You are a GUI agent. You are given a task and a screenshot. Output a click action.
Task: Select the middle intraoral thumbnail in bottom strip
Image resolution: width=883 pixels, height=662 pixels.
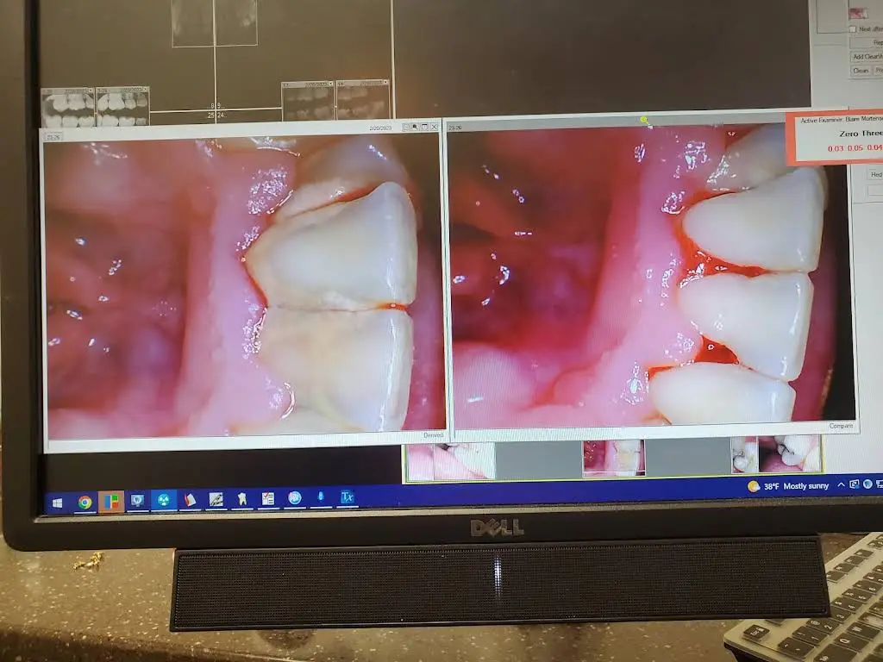pos(614,458)
